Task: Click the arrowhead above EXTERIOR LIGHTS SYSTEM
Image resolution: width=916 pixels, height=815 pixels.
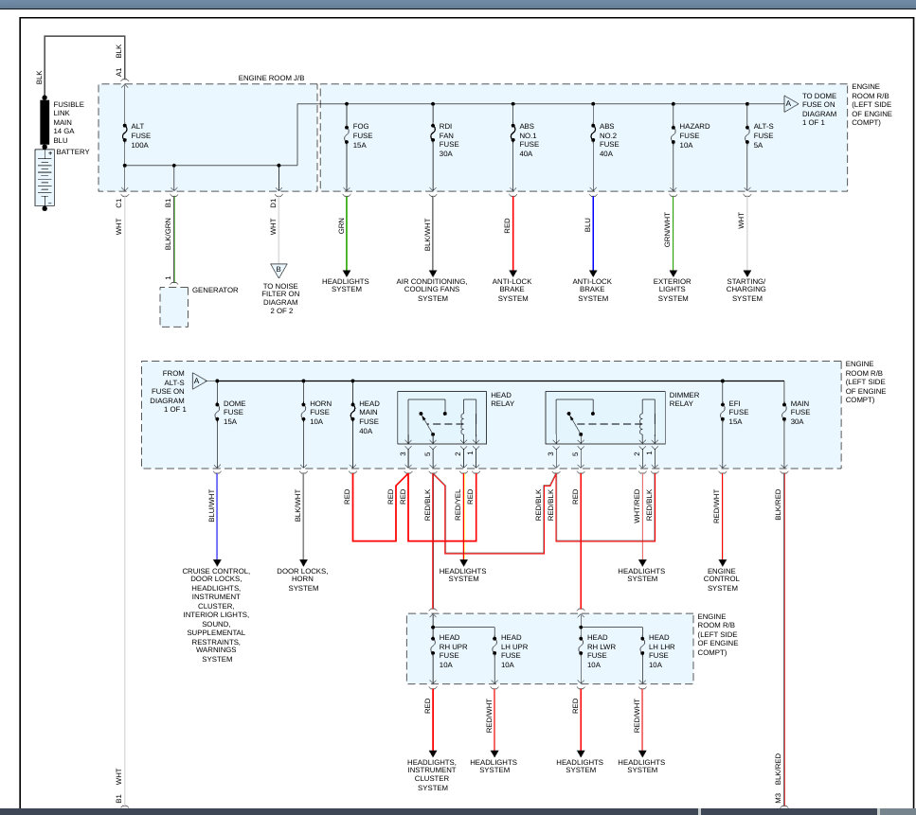Action: pyautogui.click(x=673, y=274)
